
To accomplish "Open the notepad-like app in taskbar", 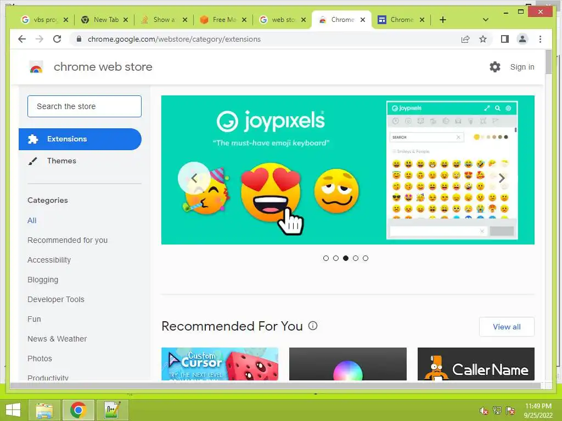I will pos(112,410).
